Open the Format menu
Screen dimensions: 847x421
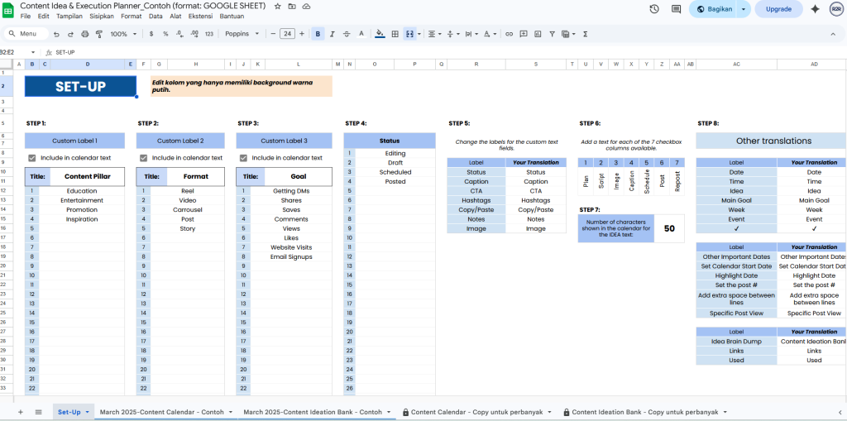tap(131, 16)
